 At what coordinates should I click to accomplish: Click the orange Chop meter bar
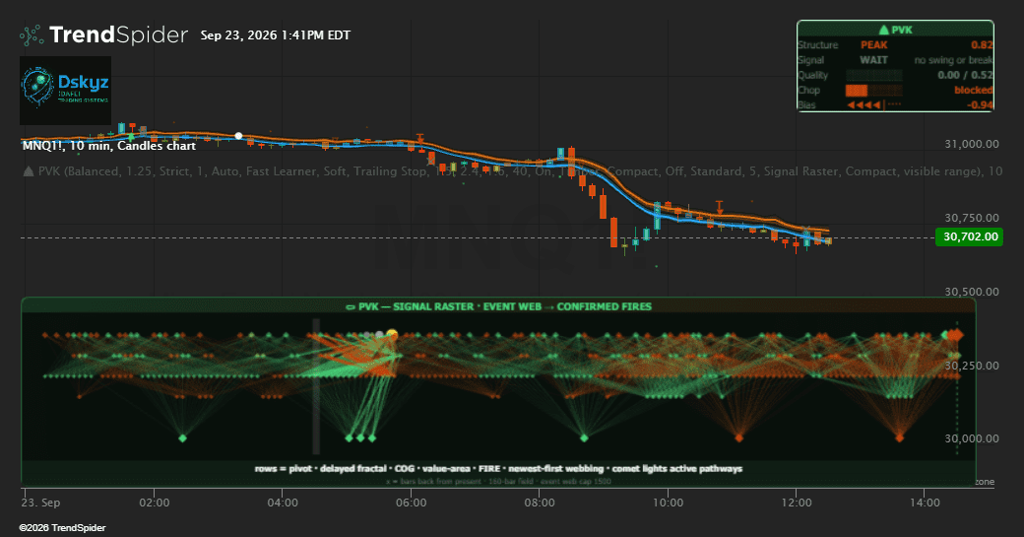tap(873, 90)
